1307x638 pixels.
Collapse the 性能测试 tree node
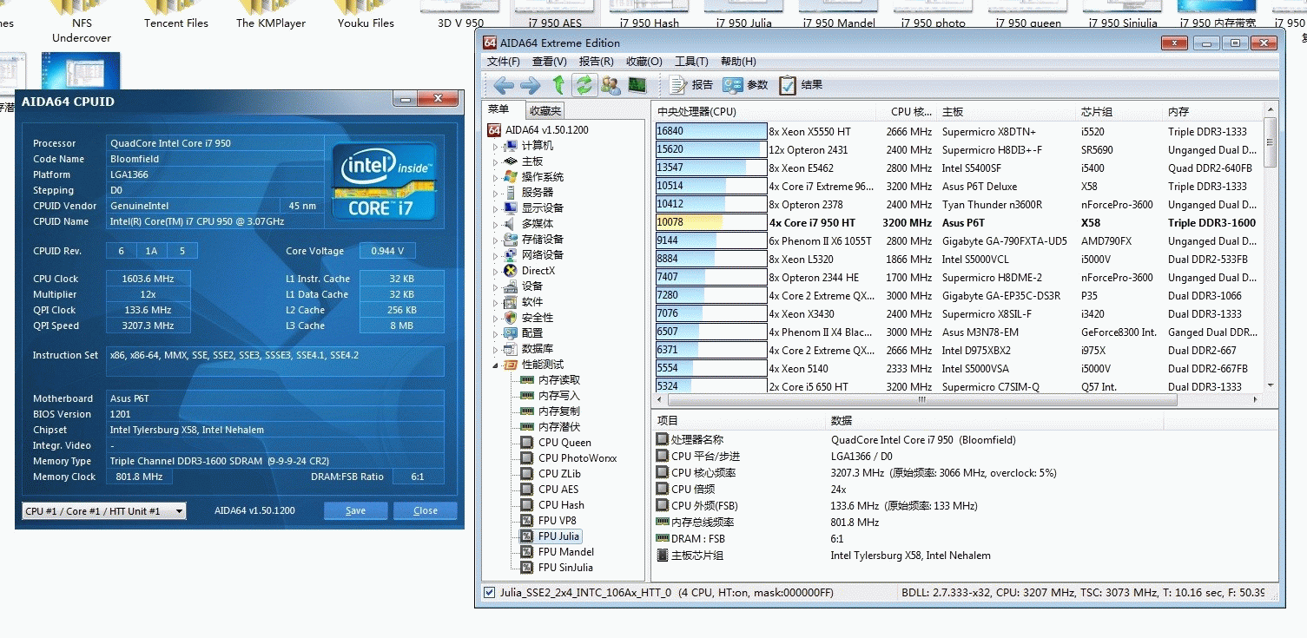[x=496, y=365]
